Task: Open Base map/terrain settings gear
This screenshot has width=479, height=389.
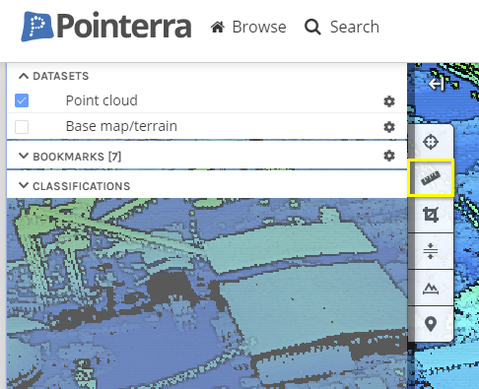Action: click(389, 127)
